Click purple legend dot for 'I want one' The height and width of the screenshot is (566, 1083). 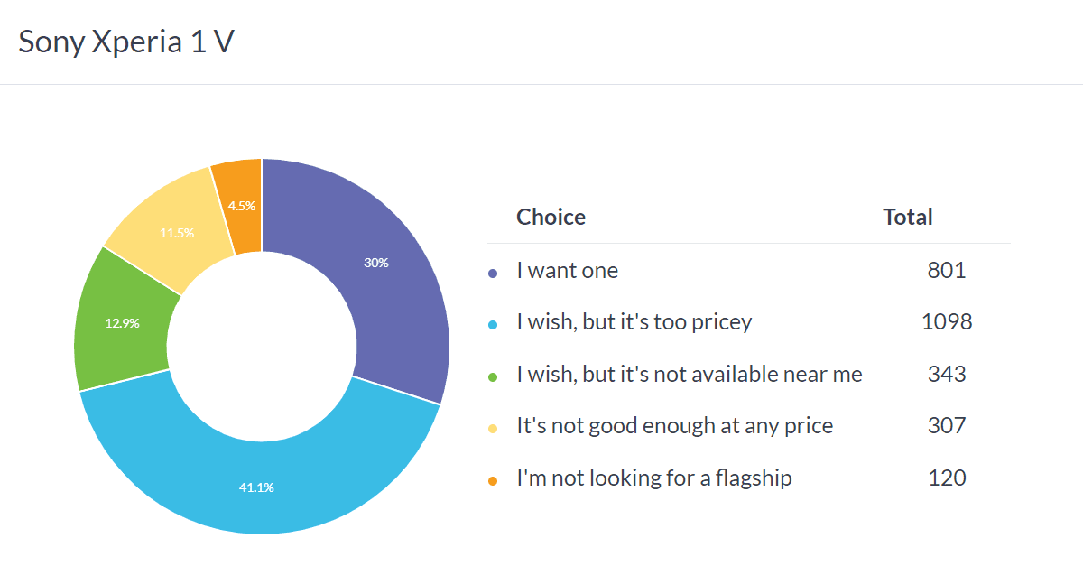tap(493, 272)
